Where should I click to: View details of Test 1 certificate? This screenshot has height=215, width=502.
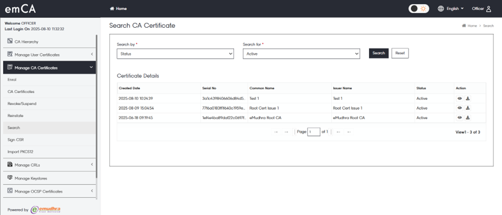[459, 99]
